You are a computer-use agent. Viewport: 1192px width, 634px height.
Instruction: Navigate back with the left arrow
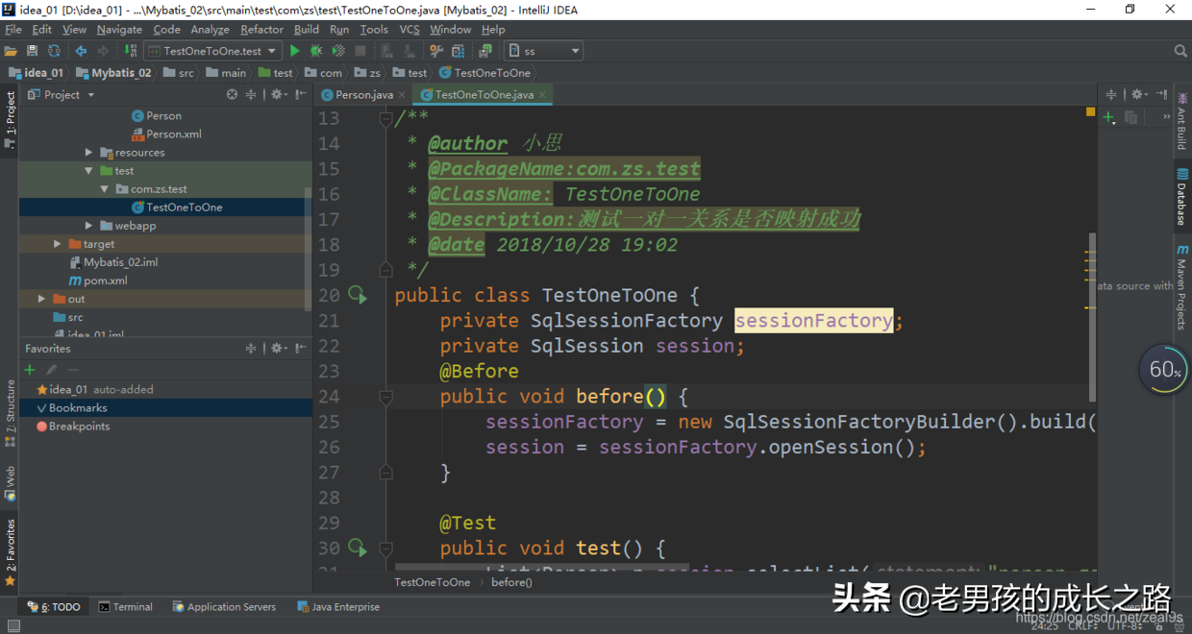coord(81,50)
